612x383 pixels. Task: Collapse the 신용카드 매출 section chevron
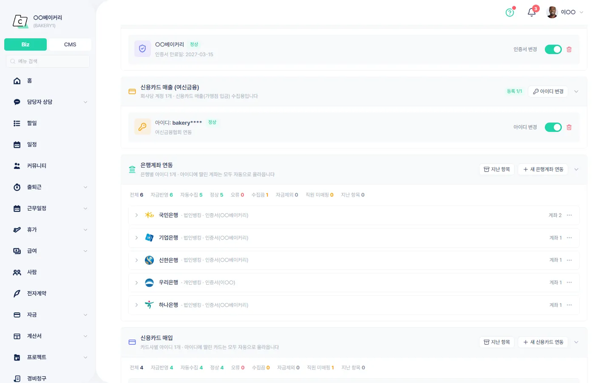[x=576, y=91]
